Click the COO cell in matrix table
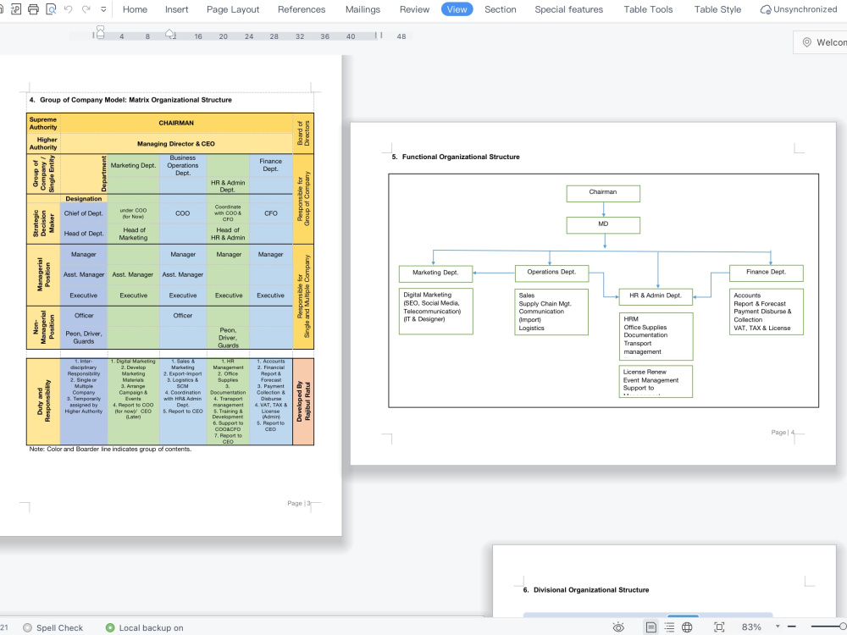The image size is (847, 635). click(x=183, y=213)
